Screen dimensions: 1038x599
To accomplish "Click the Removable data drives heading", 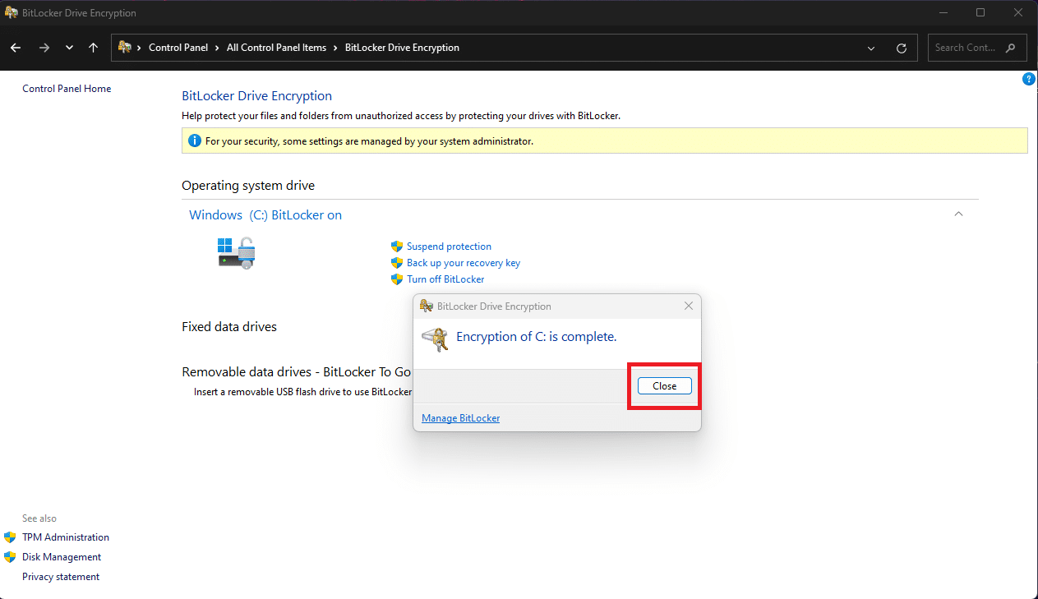I will pos(297,372).
